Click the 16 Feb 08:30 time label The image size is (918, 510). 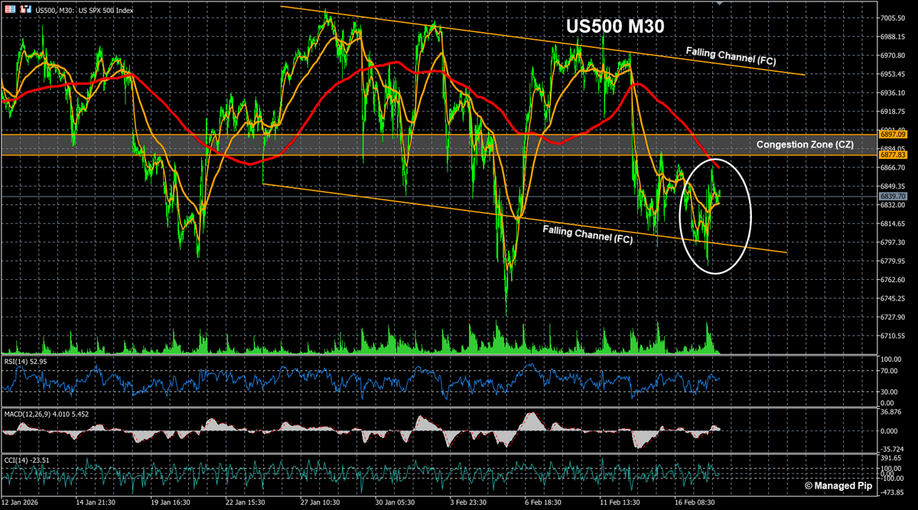point(695,502)
